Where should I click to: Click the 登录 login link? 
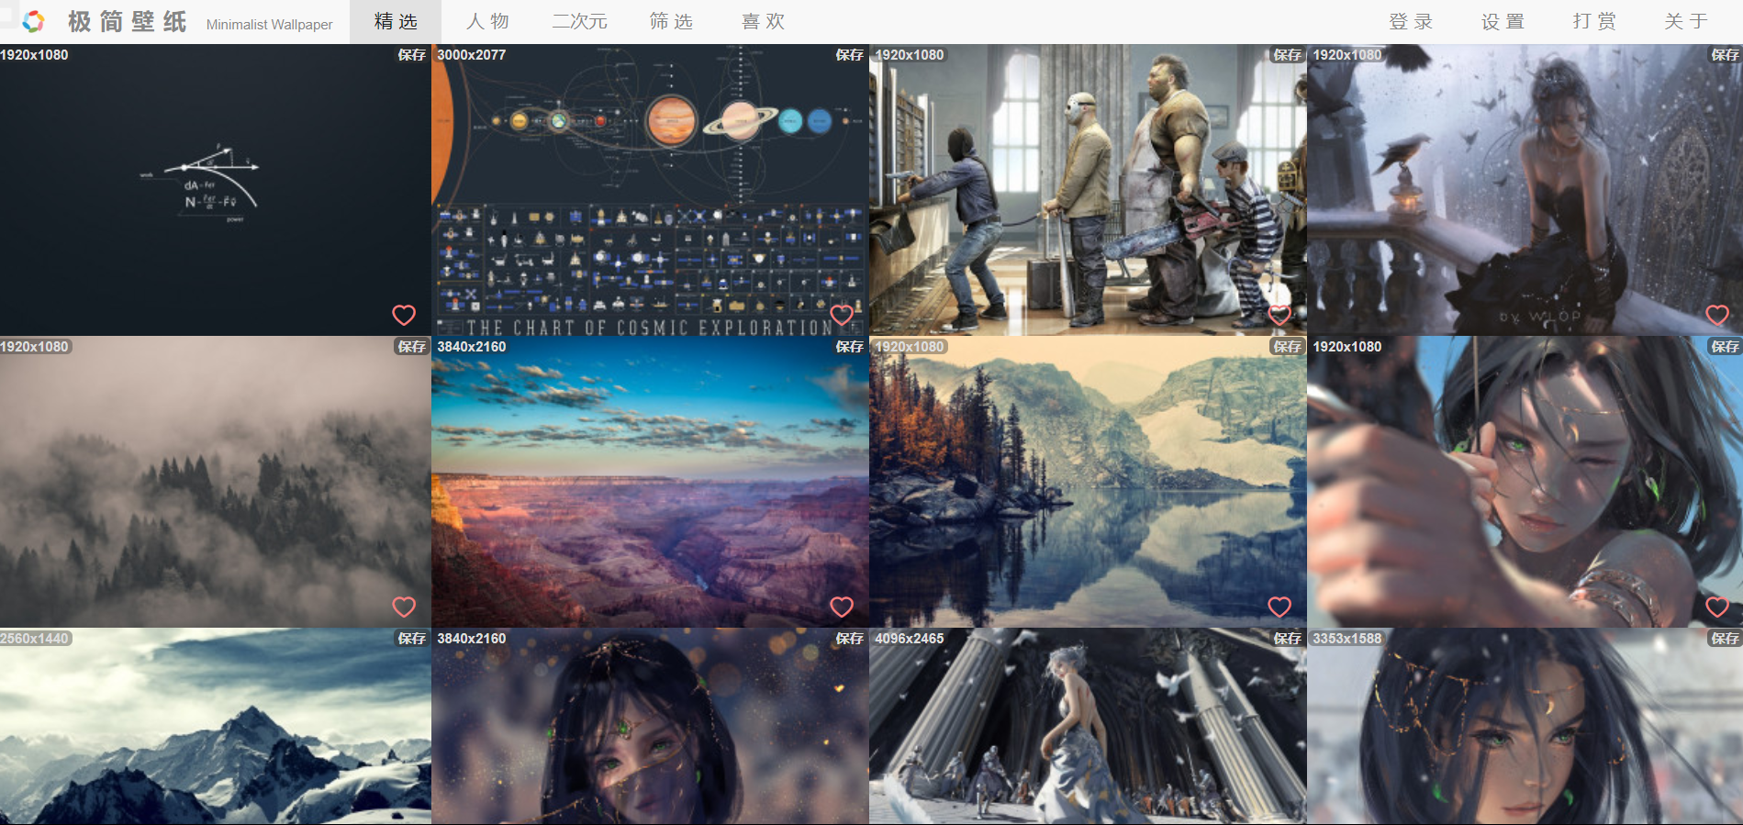[x=1411, y=21]
